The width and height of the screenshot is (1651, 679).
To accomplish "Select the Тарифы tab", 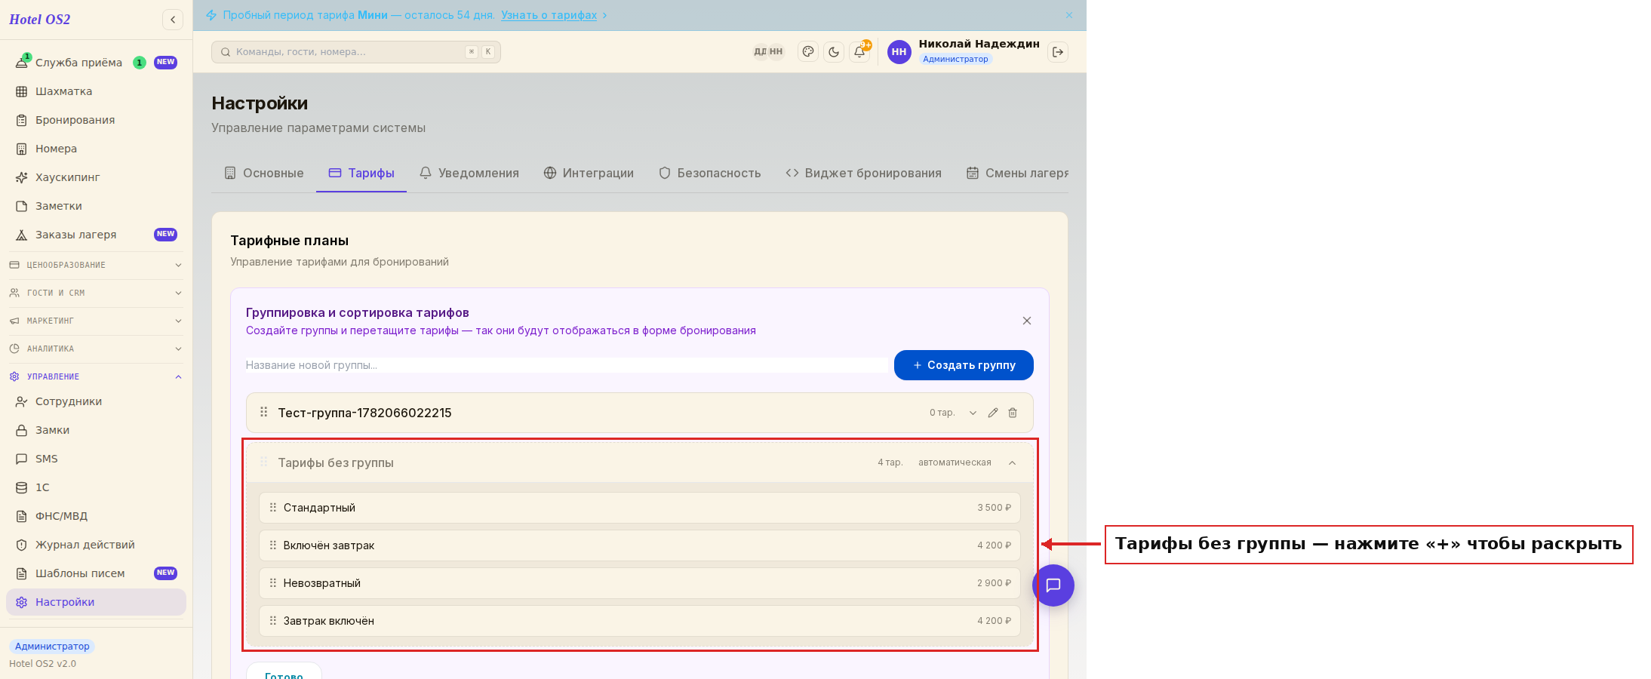I will (x=361, y=173).
